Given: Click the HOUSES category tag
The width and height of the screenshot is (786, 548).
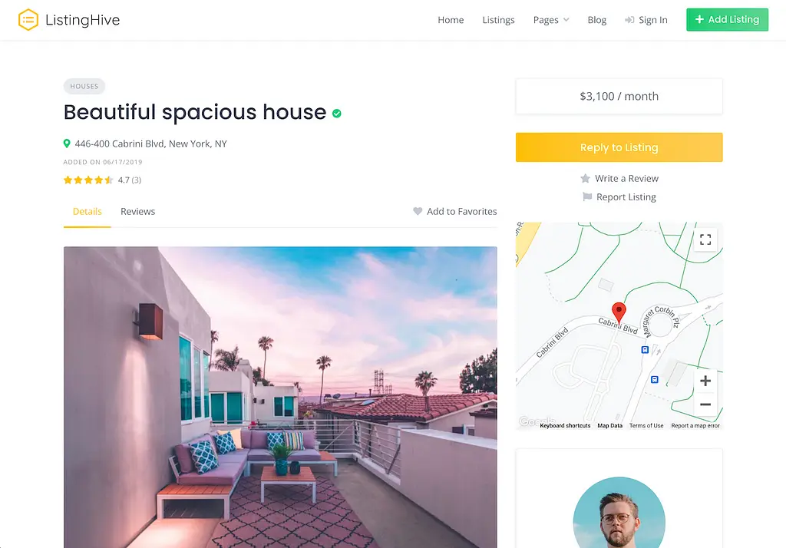Looking at the screenshot, I should [x=84, y=86].
